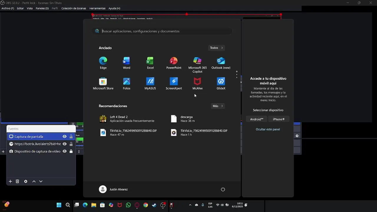
Task: Click the power button in Start menu
Action: click(x=223, y=189)
